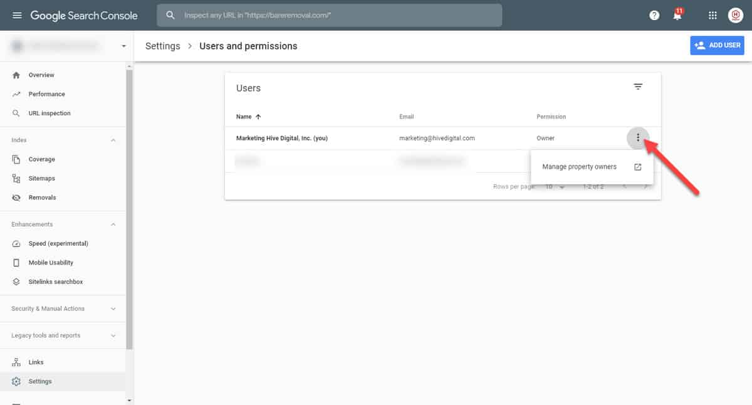View notifications bell with 11 alerts

pos(677,14)
